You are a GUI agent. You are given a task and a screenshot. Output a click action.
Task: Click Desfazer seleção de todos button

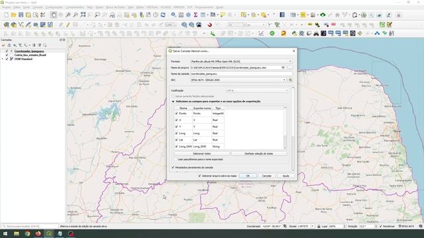(x=259, y=153)
